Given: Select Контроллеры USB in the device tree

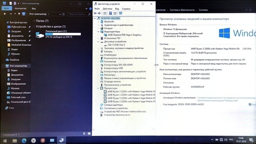Looking at the screenshot, I should (x=113, y=68).
